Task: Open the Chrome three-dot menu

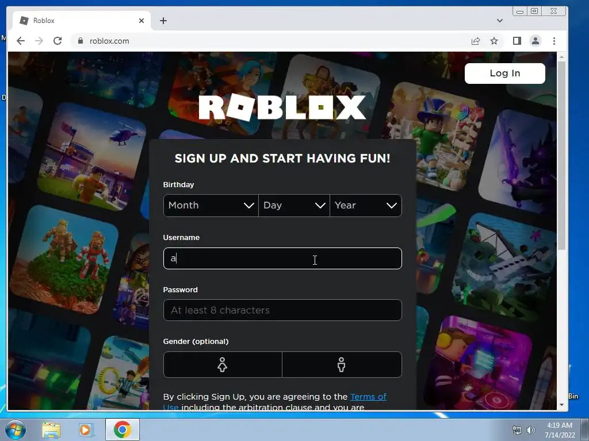Action: pyautogui.click(x=554, y=41)
